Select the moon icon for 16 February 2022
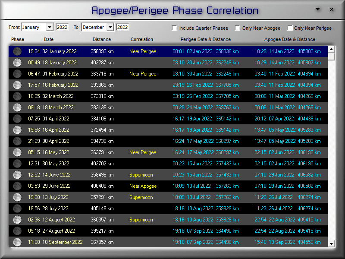Image resolution: width=345 pixels, height=259 pixels. (17, 85)
